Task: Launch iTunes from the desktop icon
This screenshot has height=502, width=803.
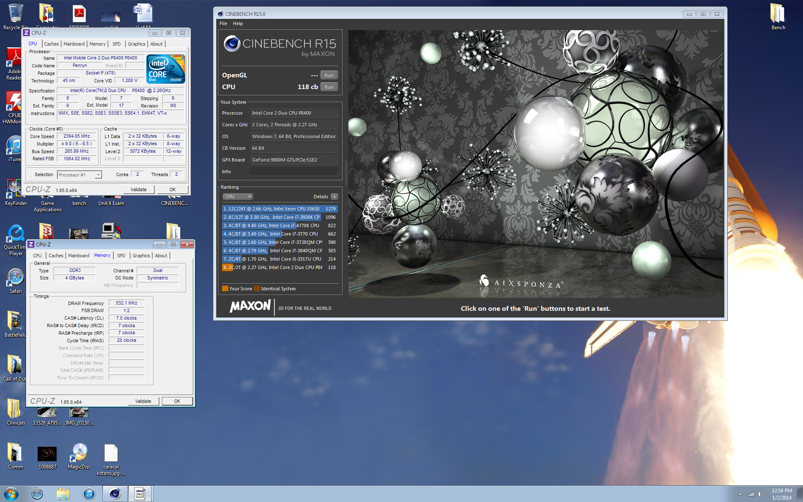Action: click(x=14, y=149)
